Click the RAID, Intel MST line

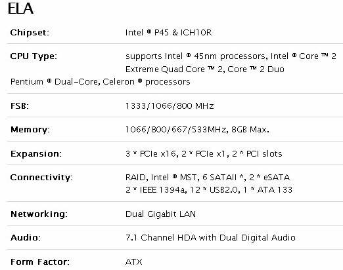(208, 178)
